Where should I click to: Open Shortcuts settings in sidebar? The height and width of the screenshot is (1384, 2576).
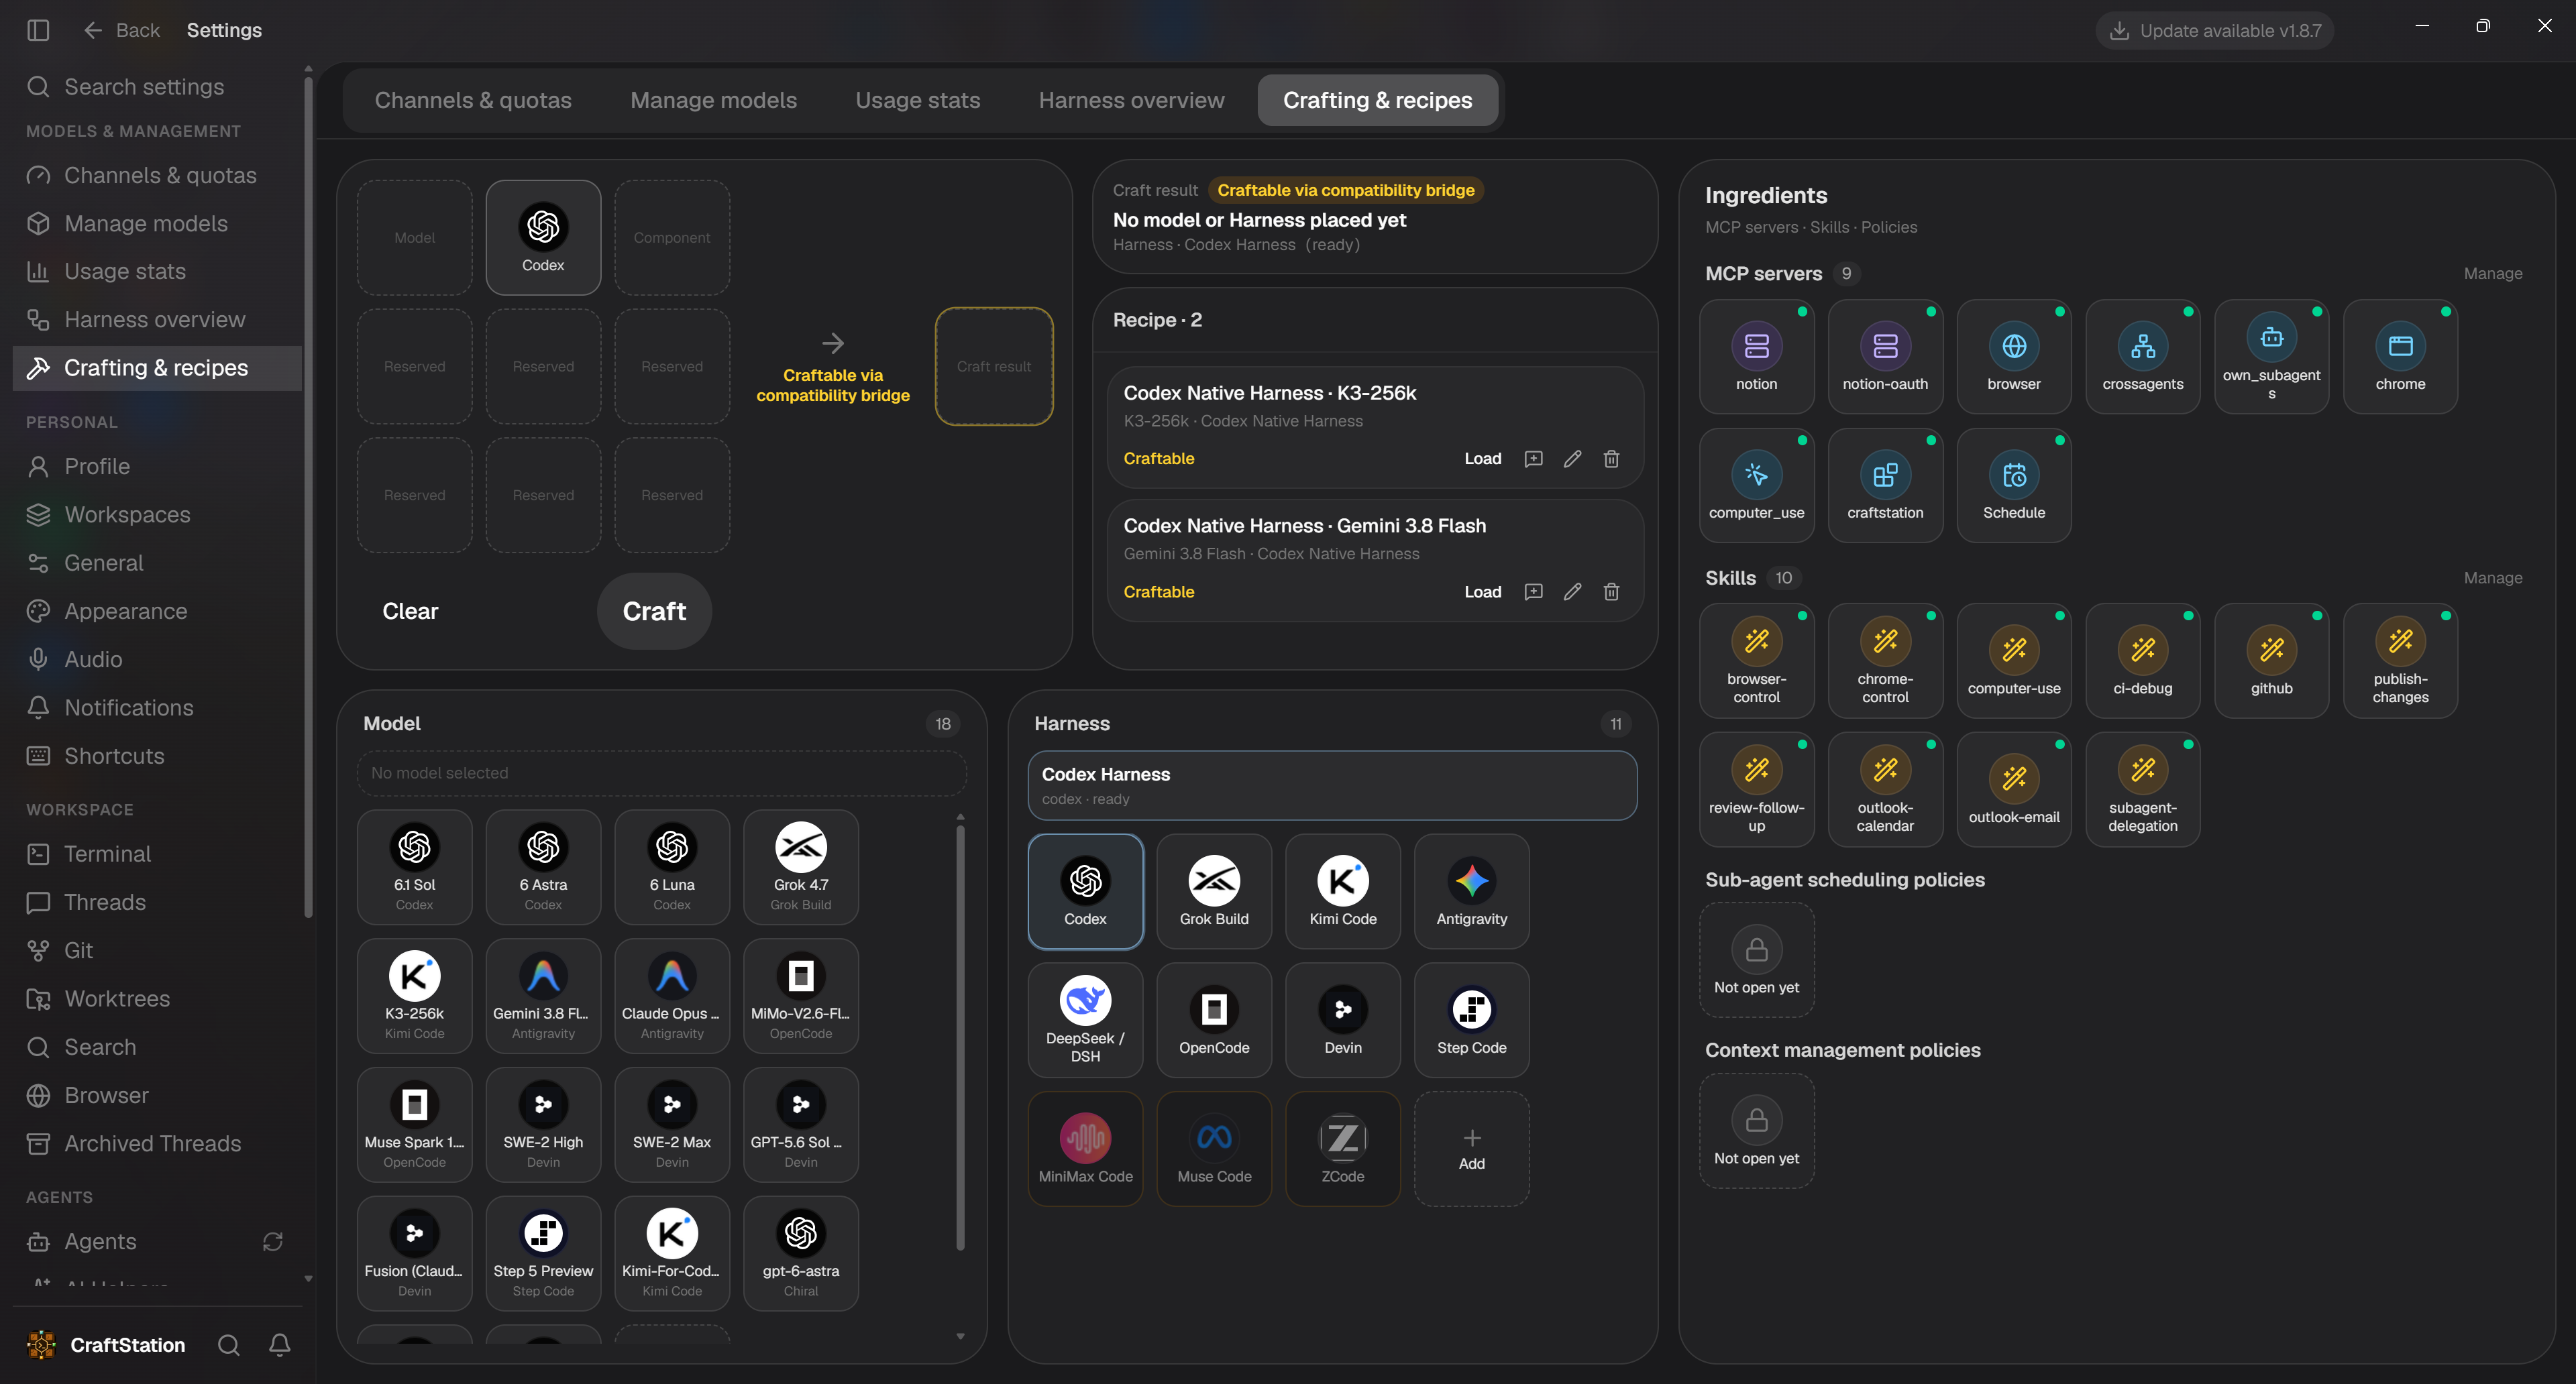click(x=157, y=756)
